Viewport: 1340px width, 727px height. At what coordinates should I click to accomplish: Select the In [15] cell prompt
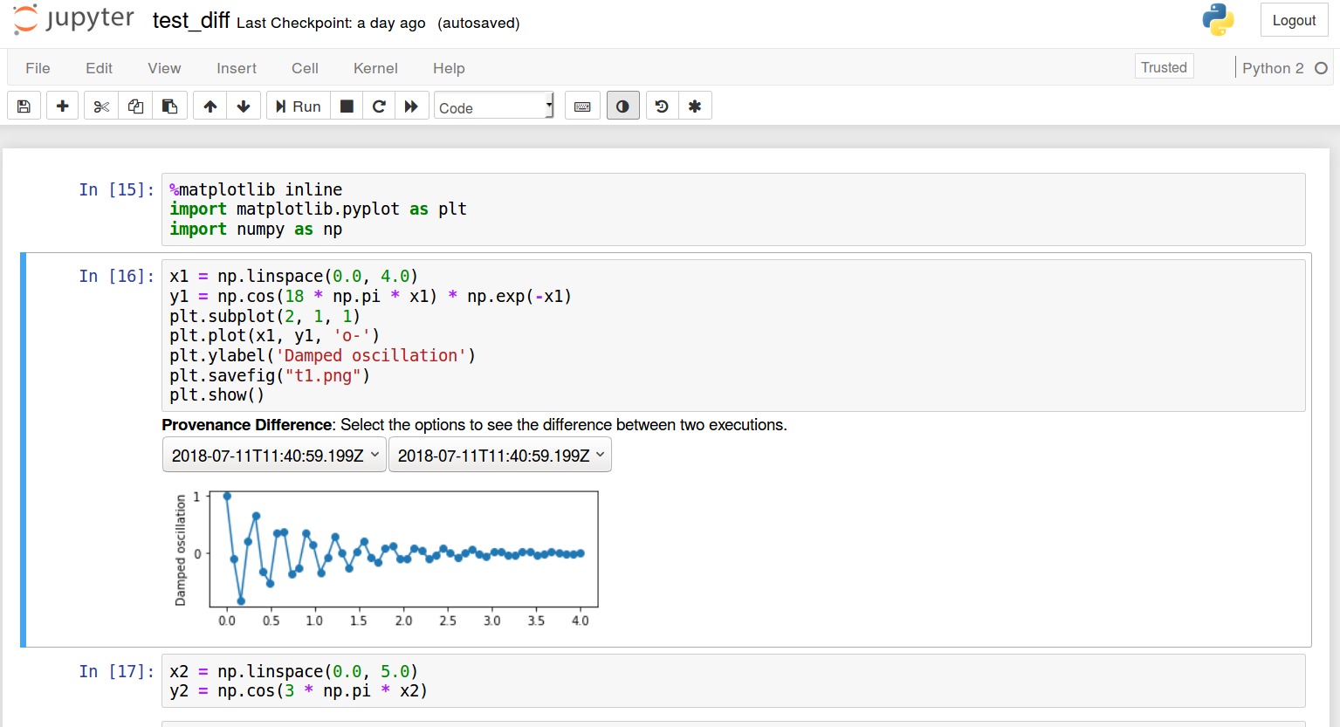tap(116, 189)
